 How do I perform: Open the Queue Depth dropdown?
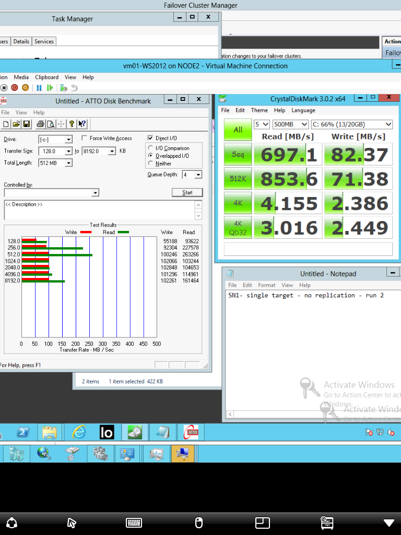pos(198,175)
